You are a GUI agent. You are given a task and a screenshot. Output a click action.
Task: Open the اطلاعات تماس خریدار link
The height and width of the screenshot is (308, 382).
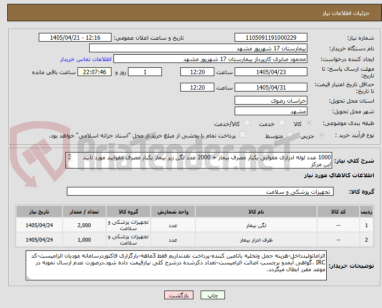coord(86,59)
